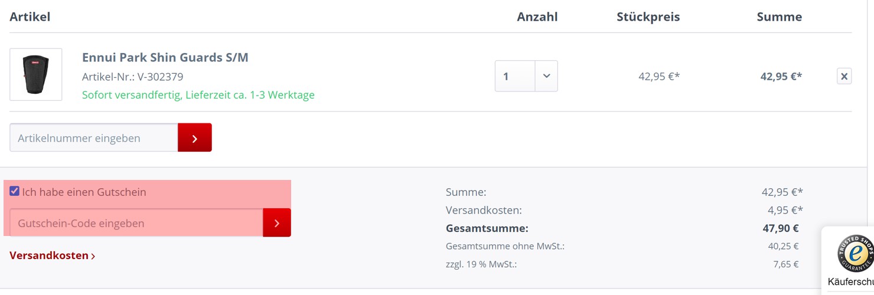
Task: View the shin guards product thumbnail
Action: point(36,74)
